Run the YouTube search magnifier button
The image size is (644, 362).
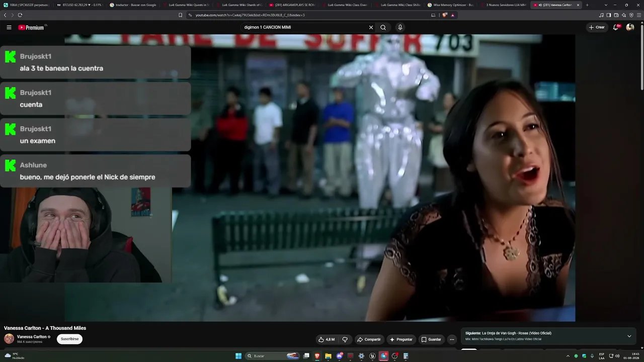[x=383, y=28]
